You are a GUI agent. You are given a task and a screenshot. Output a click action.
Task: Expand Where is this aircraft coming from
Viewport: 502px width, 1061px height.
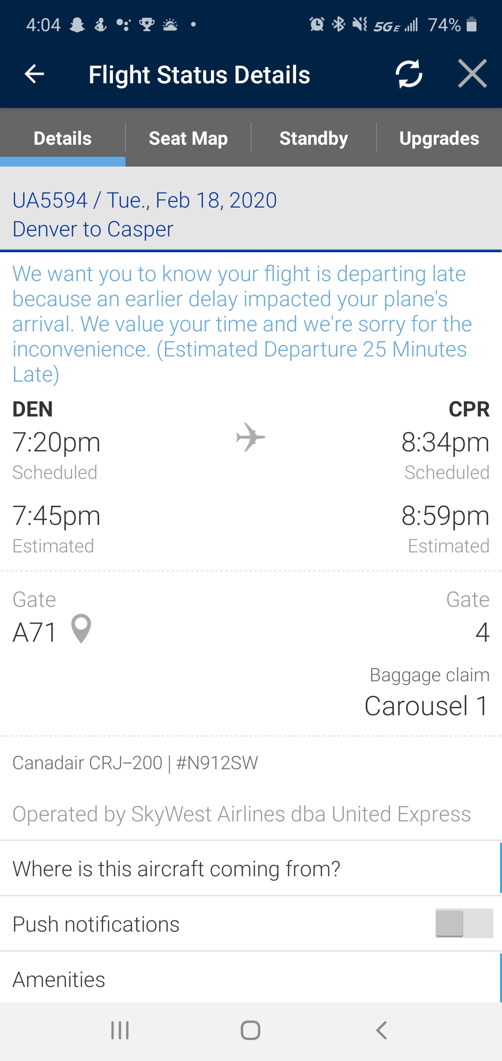pyautogui.click(x=177, y=869)
